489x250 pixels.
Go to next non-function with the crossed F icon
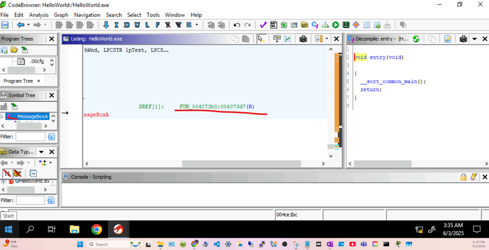168,25
